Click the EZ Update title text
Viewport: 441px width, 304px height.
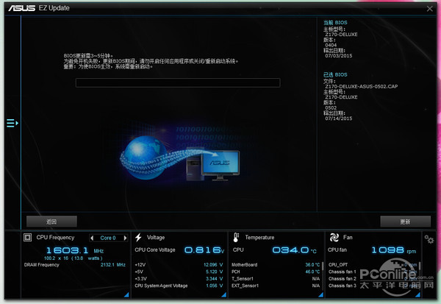point(54,8)
